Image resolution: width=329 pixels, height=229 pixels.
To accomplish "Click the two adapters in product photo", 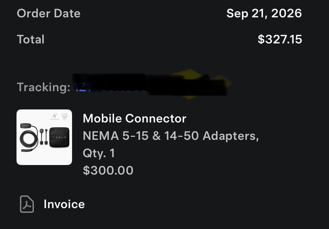I will [44, 137].
